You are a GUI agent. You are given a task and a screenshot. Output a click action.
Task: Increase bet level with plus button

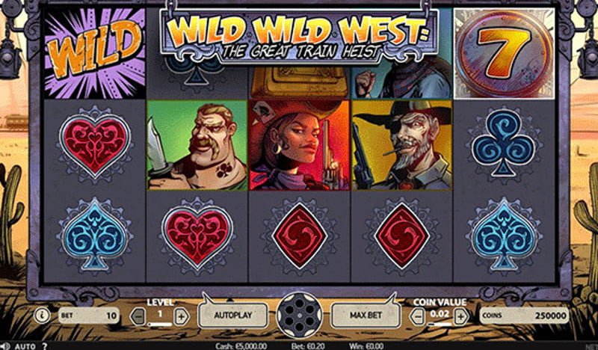[182, 316]
